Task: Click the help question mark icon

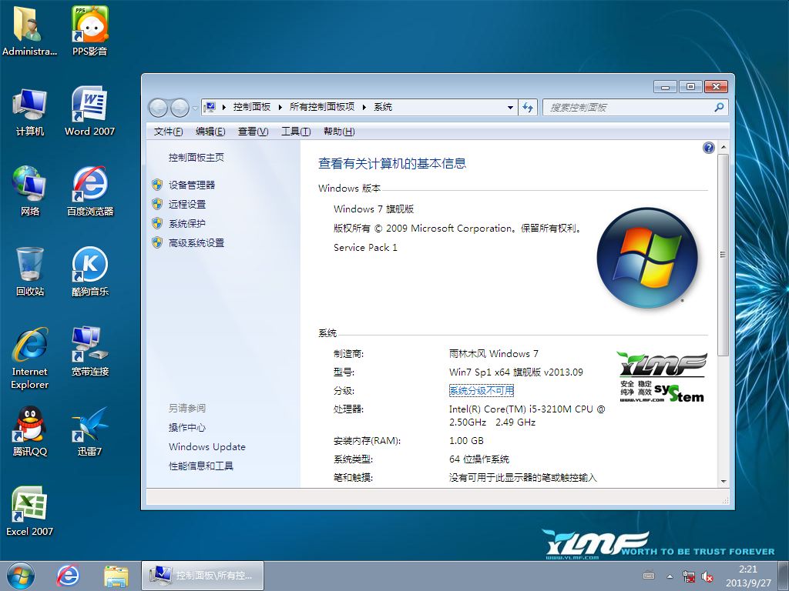Action: point(709,148)
